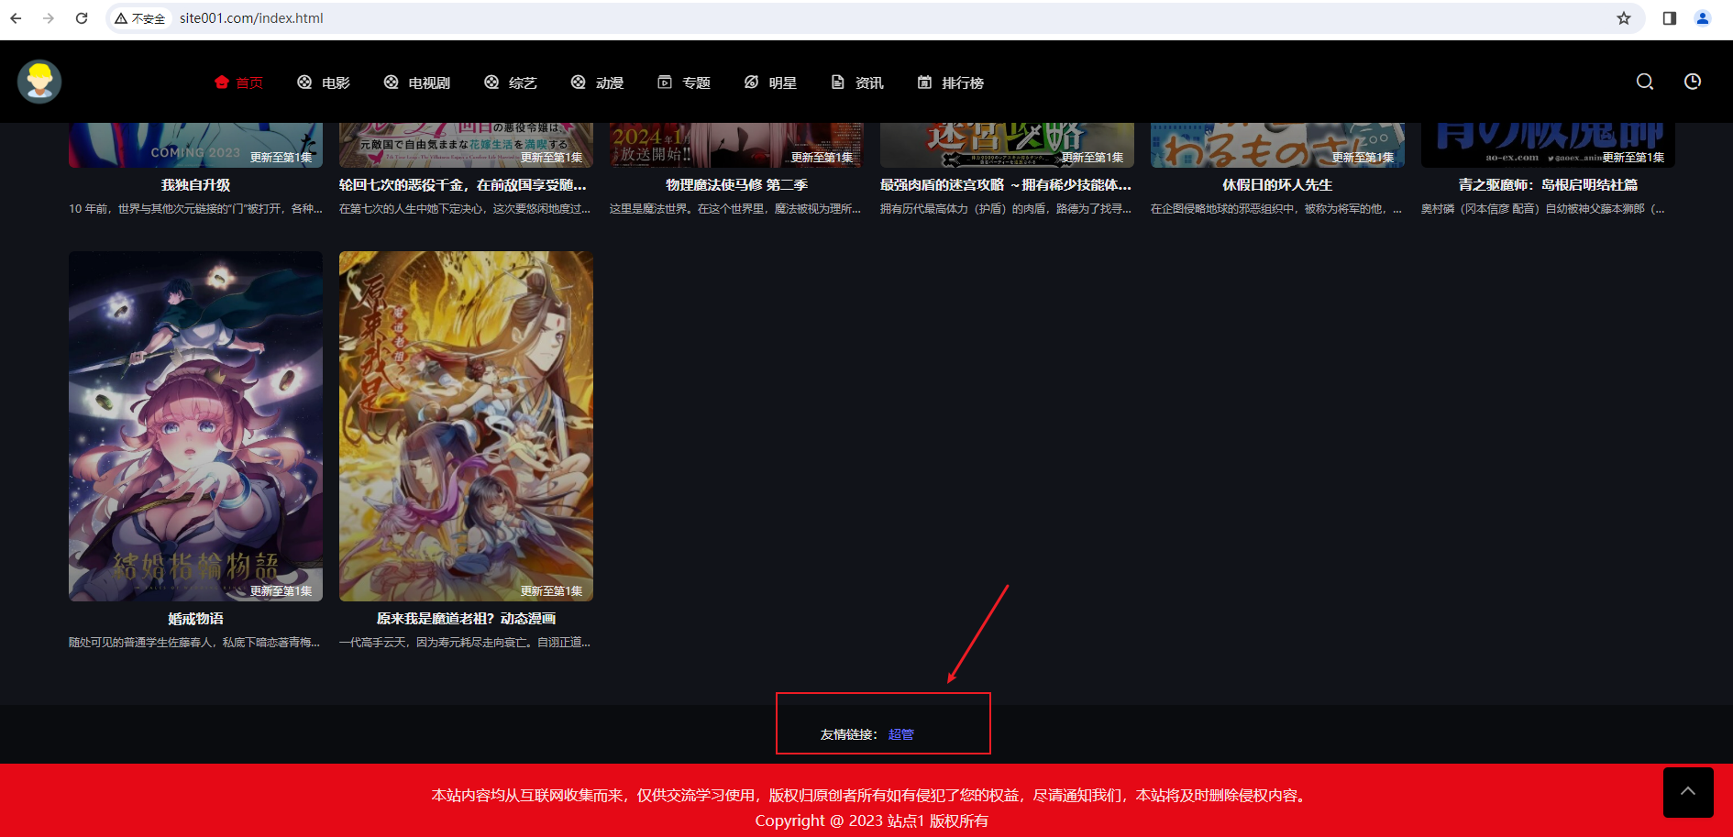
Task: Click the 轮回七次的恶役千金 cropped poster
Action: tap(466, 145)
